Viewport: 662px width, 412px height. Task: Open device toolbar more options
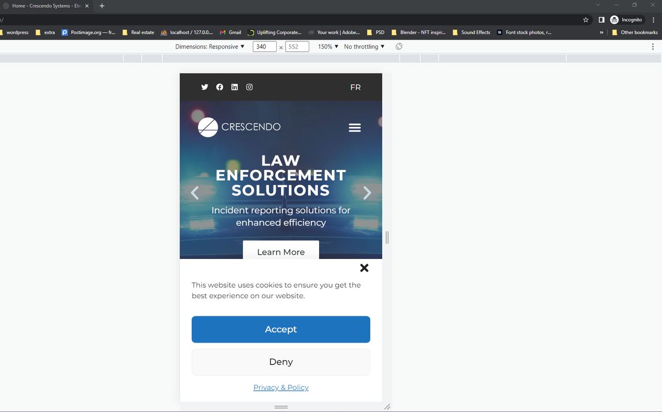click(653, 47)
